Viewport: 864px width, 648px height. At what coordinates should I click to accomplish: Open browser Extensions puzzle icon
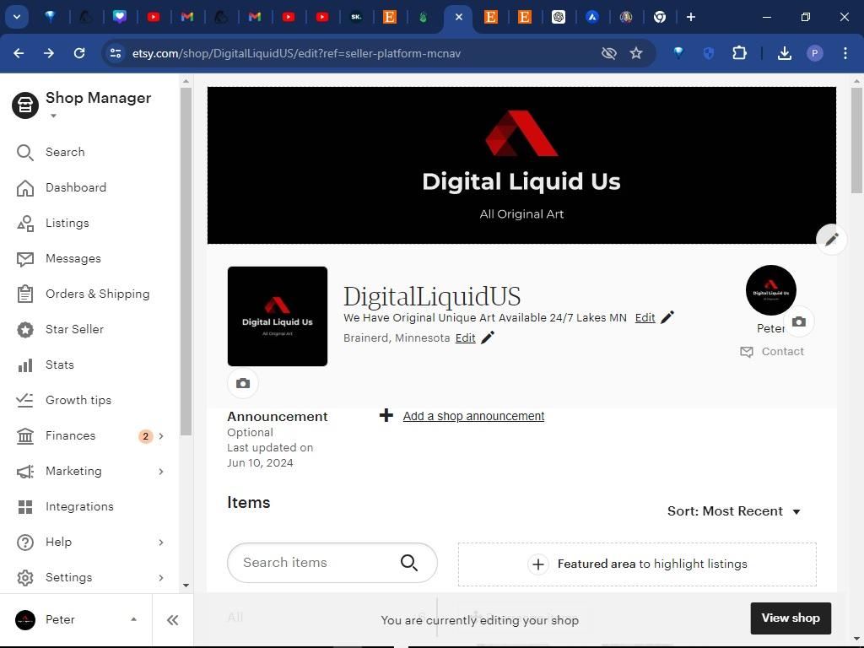click(x=739, y=53)
